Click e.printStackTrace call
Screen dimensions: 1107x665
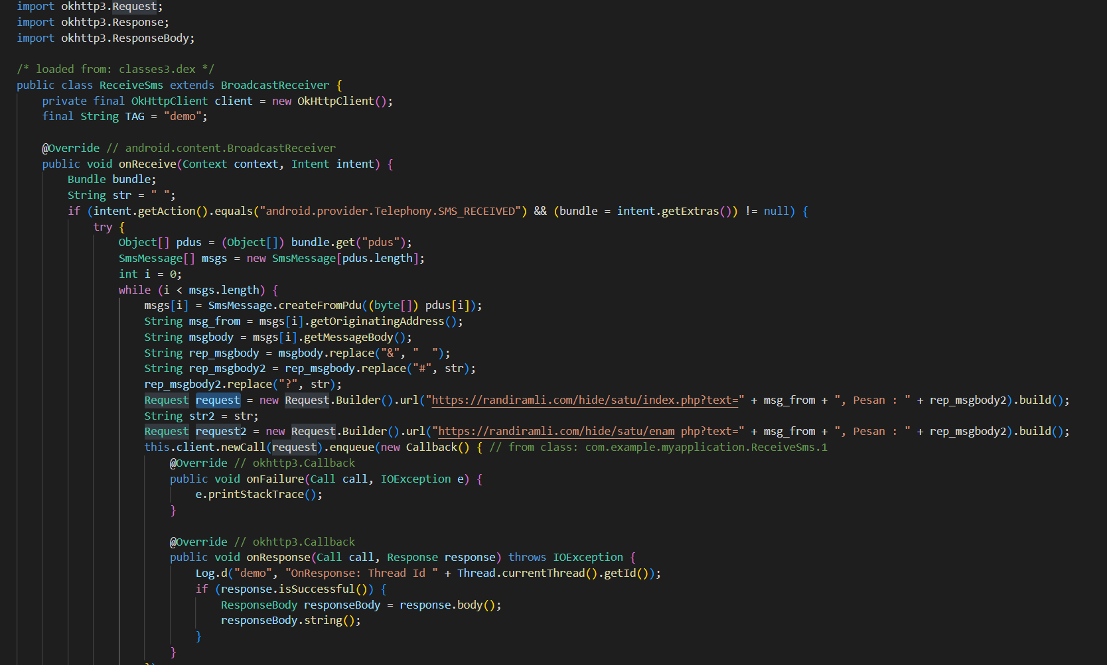click(x=259, y=494)
